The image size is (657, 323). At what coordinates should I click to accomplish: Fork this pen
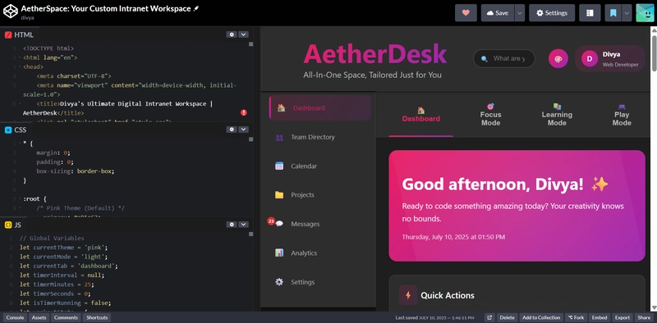[576, 317]
